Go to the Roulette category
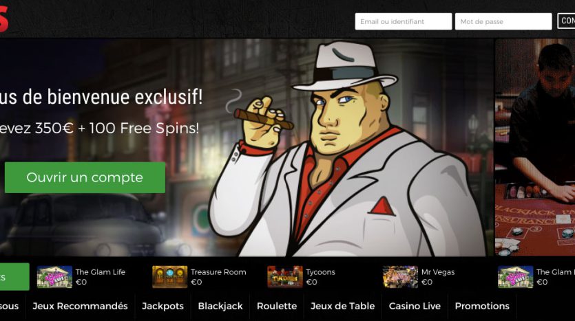 coord(277,307)
